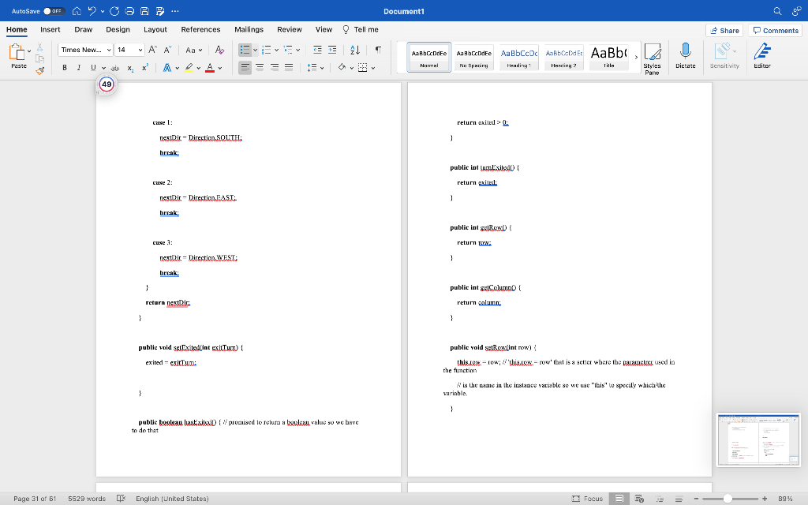Viewport: 808px width, 505px height.
Task: Show or hide paragraph marks
Action: [378, 50]
